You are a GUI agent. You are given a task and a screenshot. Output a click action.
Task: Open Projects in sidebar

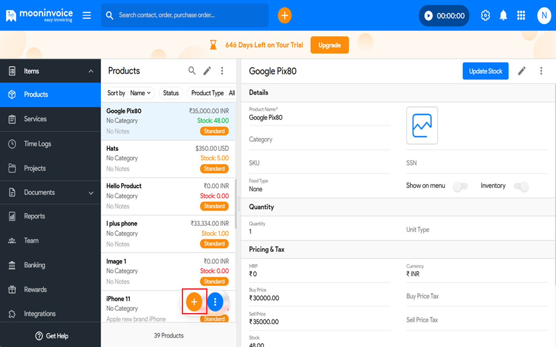[50, 168]
